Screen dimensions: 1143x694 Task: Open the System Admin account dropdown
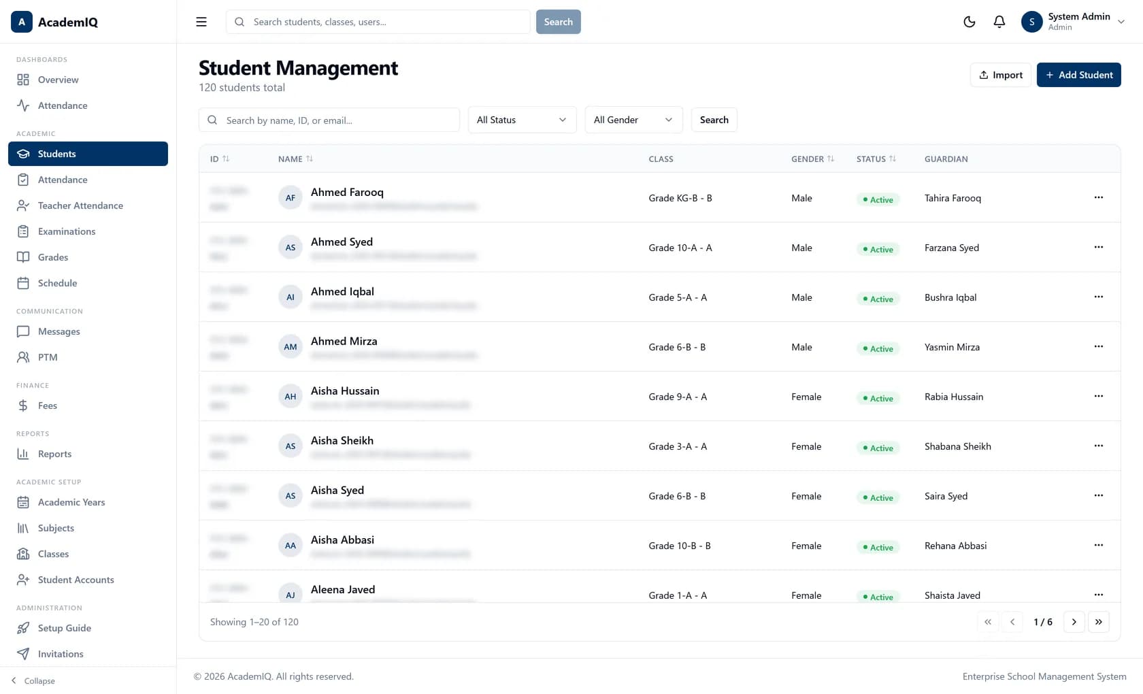[x=1074, y=22]
